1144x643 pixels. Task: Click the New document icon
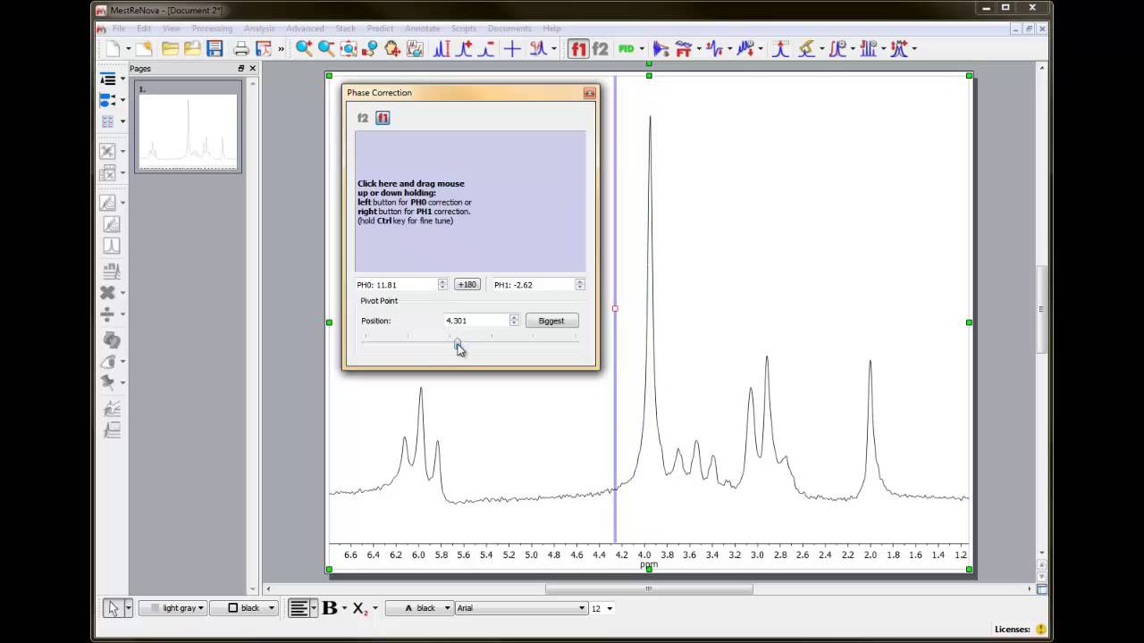coord(114,48)
